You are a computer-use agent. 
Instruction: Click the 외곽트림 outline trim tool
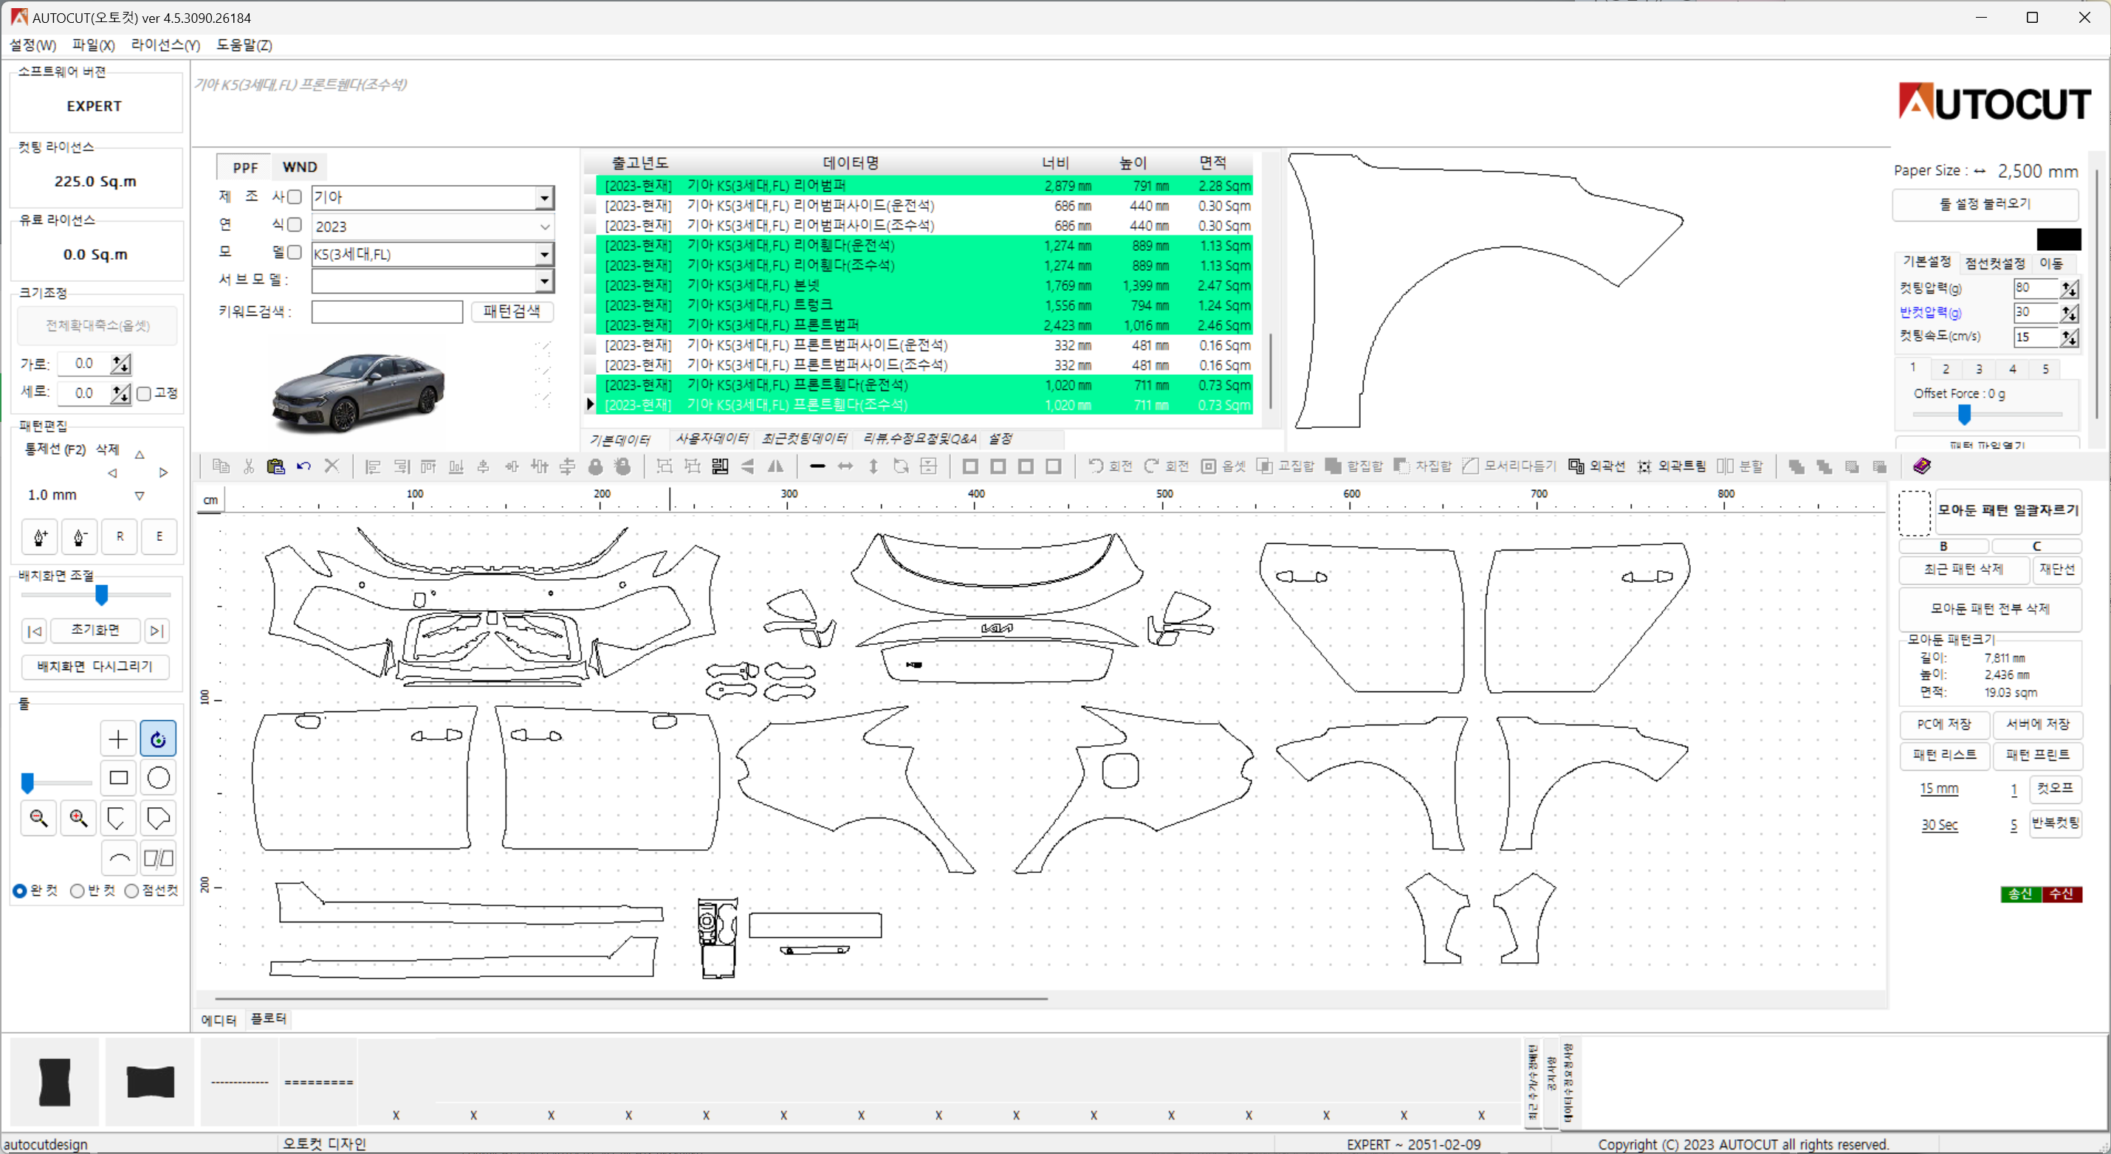coord(1672,466)
